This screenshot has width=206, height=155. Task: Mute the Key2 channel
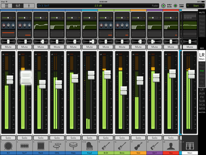pyautogui.click(x=90, y=47)
